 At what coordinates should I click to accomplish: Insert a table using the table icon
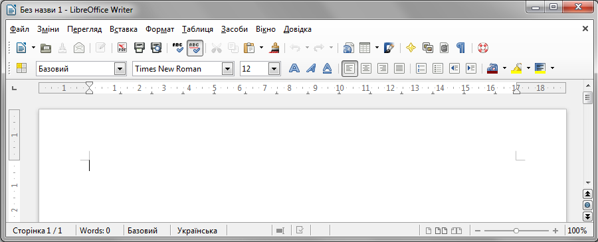[365, 48]
